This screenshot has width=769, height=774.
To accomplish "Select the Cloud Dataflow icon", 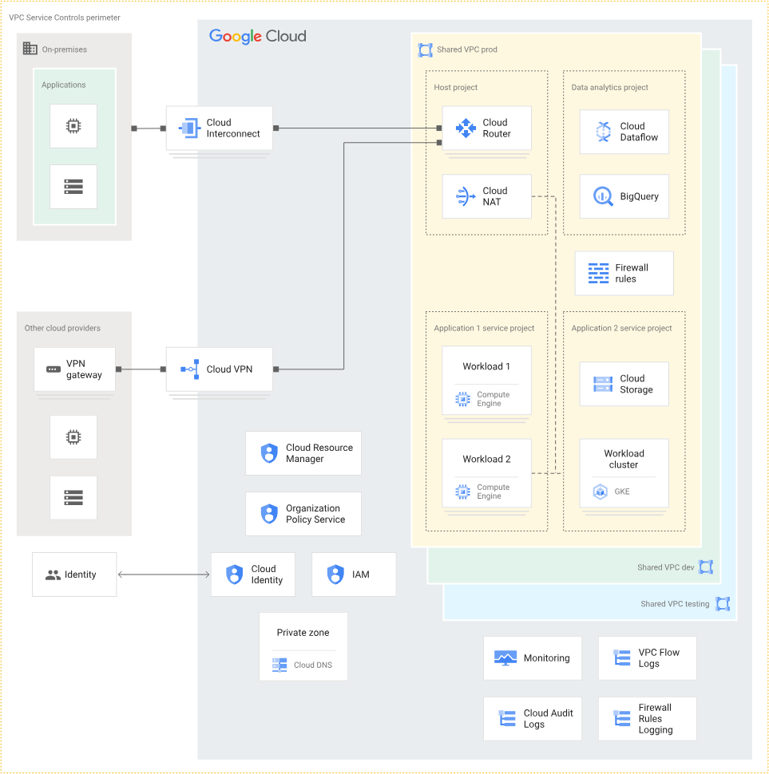I will coord(603,132).
